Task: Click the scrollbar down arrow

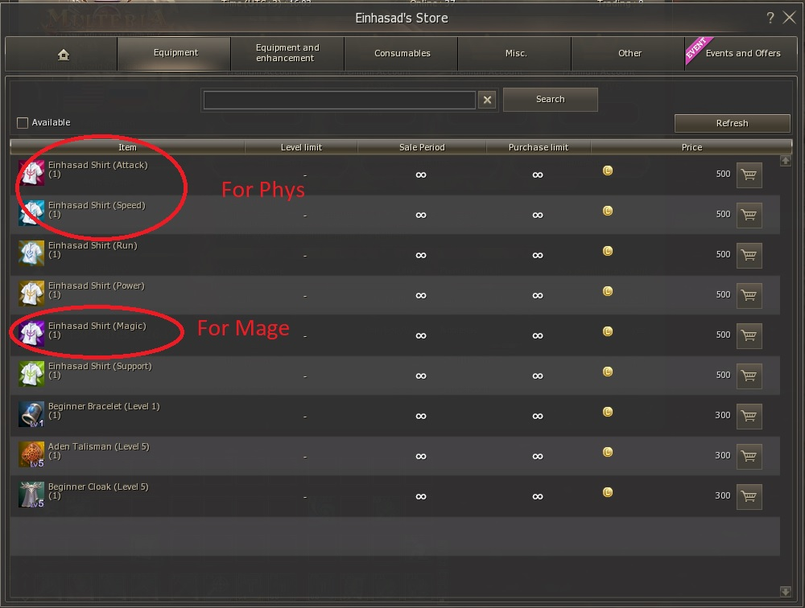Action: coord(786,592)
